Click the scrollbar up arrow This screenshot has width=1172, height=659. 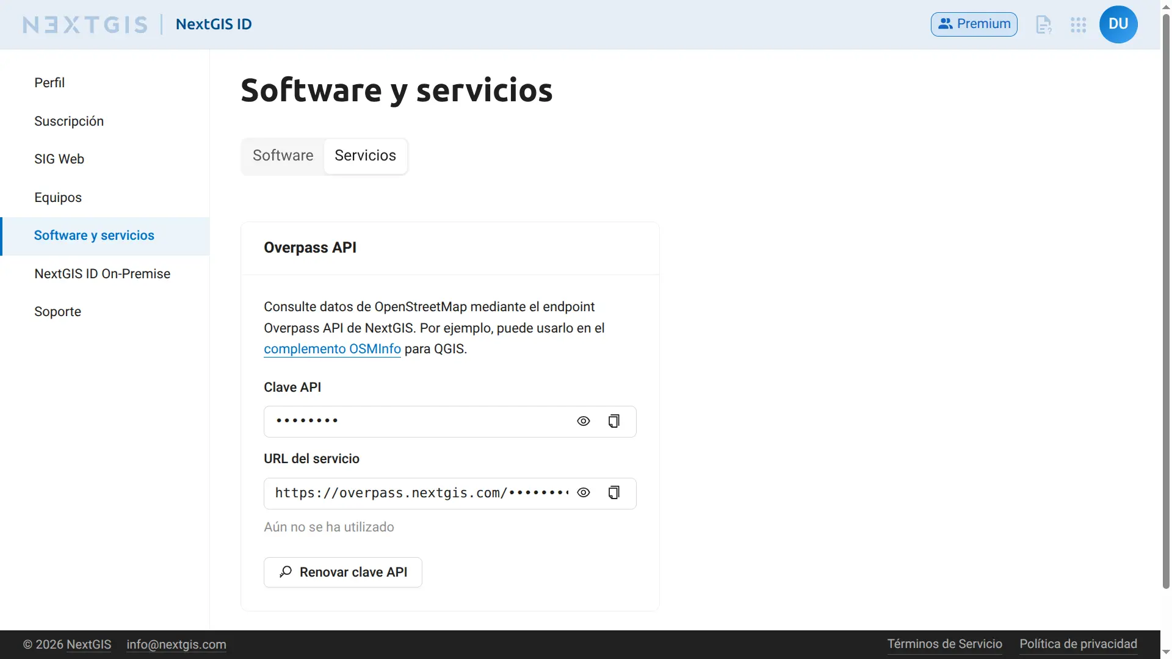1166,6
